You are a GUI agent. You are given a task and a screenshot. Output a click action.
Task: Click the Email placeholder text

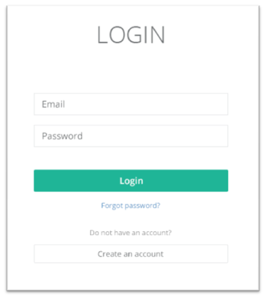pyautogui.click(x=53, y=104)
